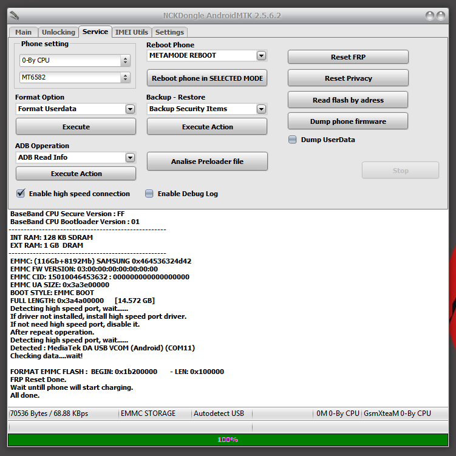
Task: Switch to the Unlocking tab
Action: pyautogui.click(x=58, y=32)
